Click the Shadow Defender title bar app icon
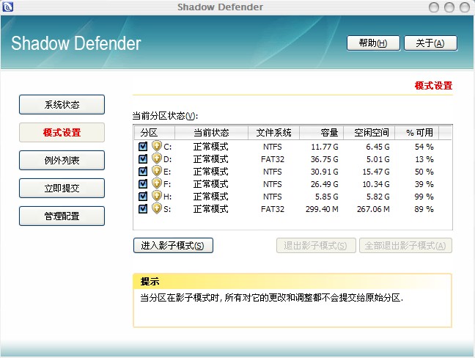This screenshot has height=358, width=475. point(7,7)
